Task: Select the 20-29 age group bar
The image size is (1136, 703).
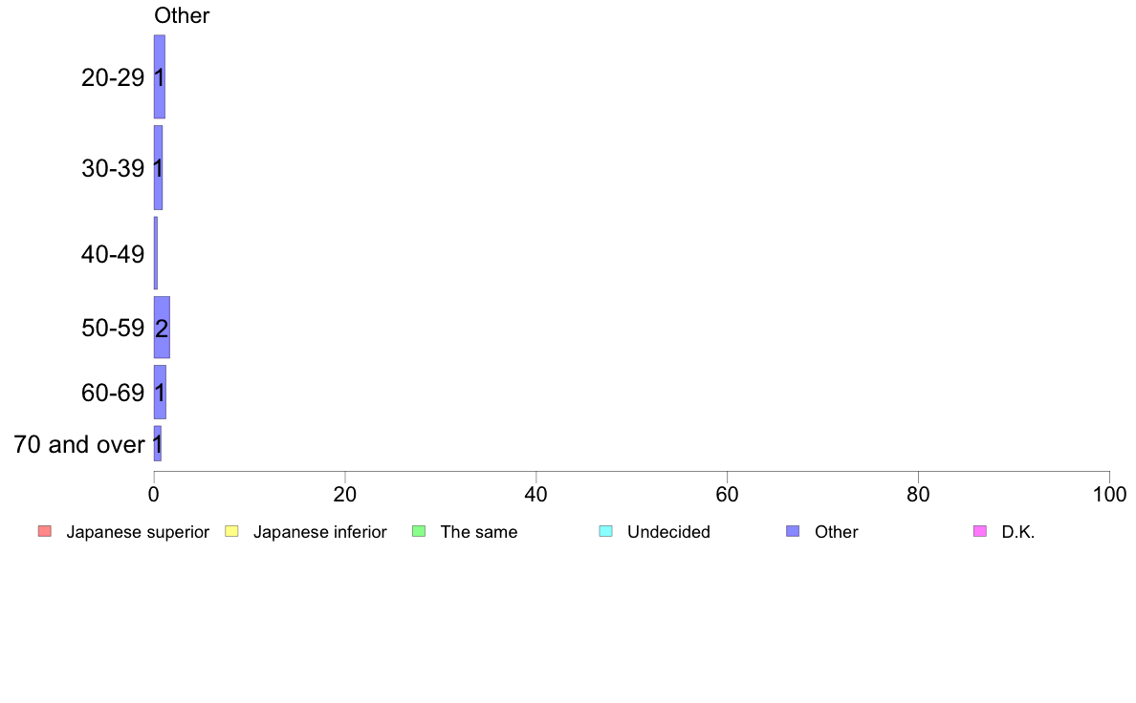Action: point(160,76)
